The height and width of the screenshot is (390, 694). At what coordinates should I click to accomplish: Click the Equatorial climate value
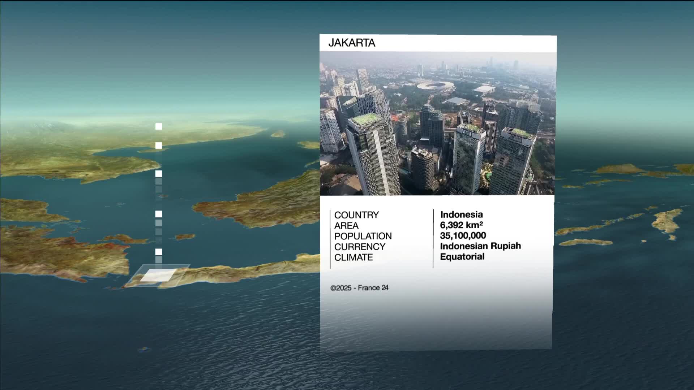(x=462, y=257)
